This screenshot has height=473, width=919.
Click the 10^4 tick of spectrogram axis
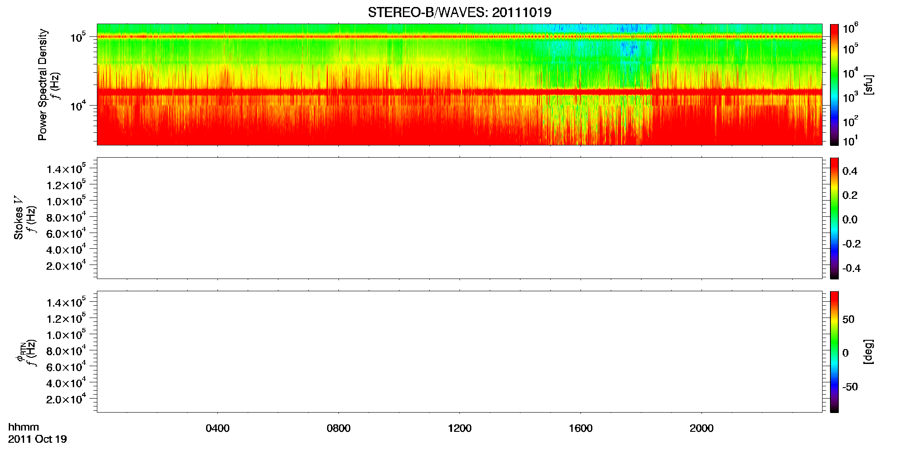78,105
